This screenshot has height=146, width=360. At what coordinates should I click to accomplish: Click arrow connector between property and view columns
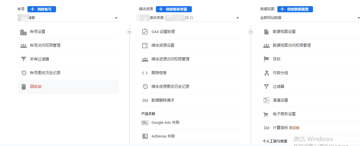coord(251,32)
